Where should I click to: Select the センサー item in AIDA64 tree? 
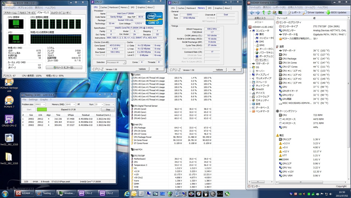264,60
